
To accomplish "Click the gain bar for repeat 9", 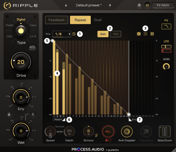I will [80, 91].
